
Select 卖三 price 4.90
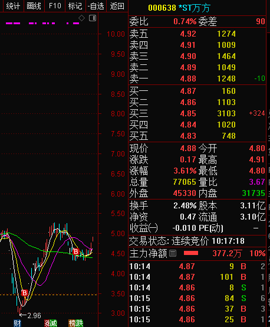pos(188,56)
